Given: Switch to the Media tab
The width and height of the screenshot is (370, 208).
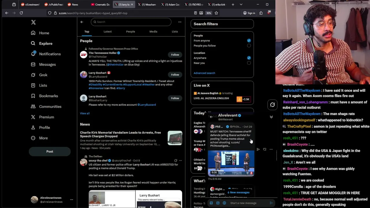Looking at the screenshot, I should [x=153, y=31].
